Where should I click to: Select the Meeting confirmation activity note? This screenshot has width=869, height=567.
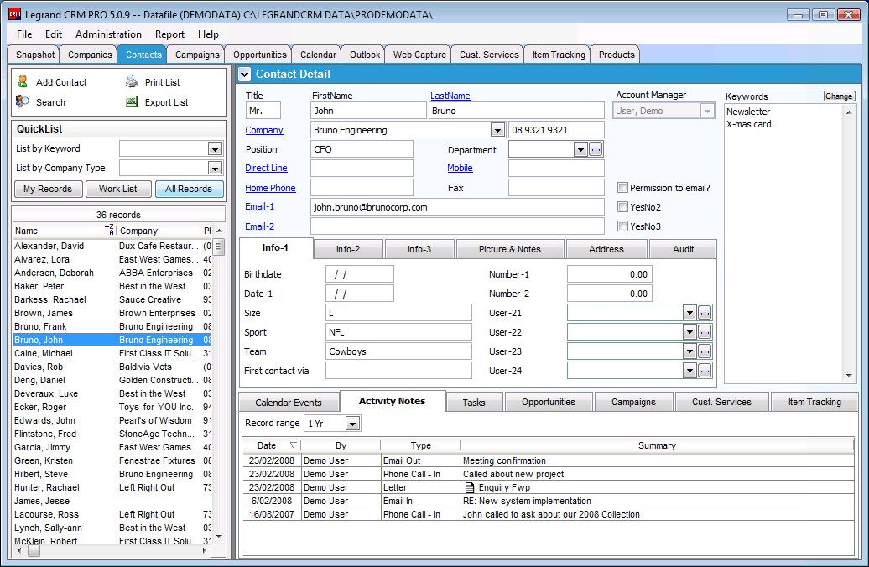point(548,460)
